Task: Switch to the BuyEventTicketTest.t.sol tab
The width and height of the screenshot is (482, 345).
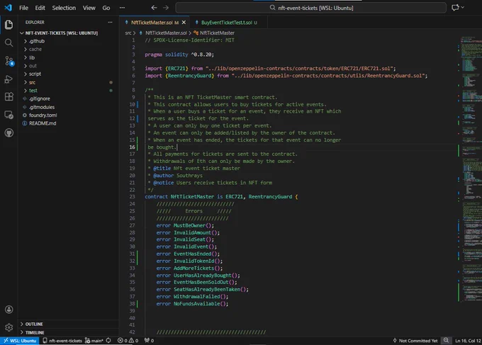Action: [227, 23]
